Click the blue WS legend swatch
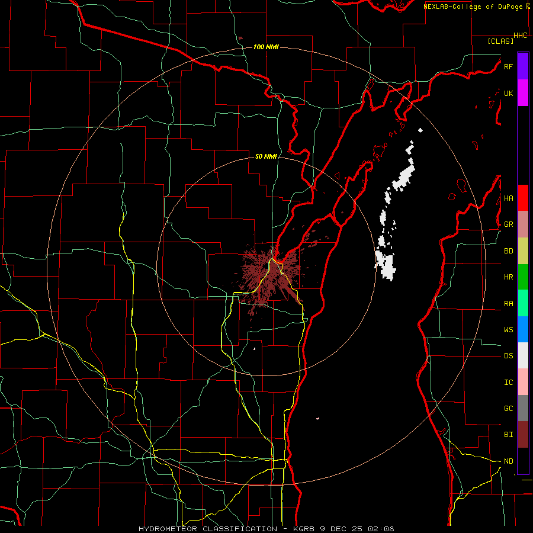Viewport: 533px width, 533px height. point(523,329)
